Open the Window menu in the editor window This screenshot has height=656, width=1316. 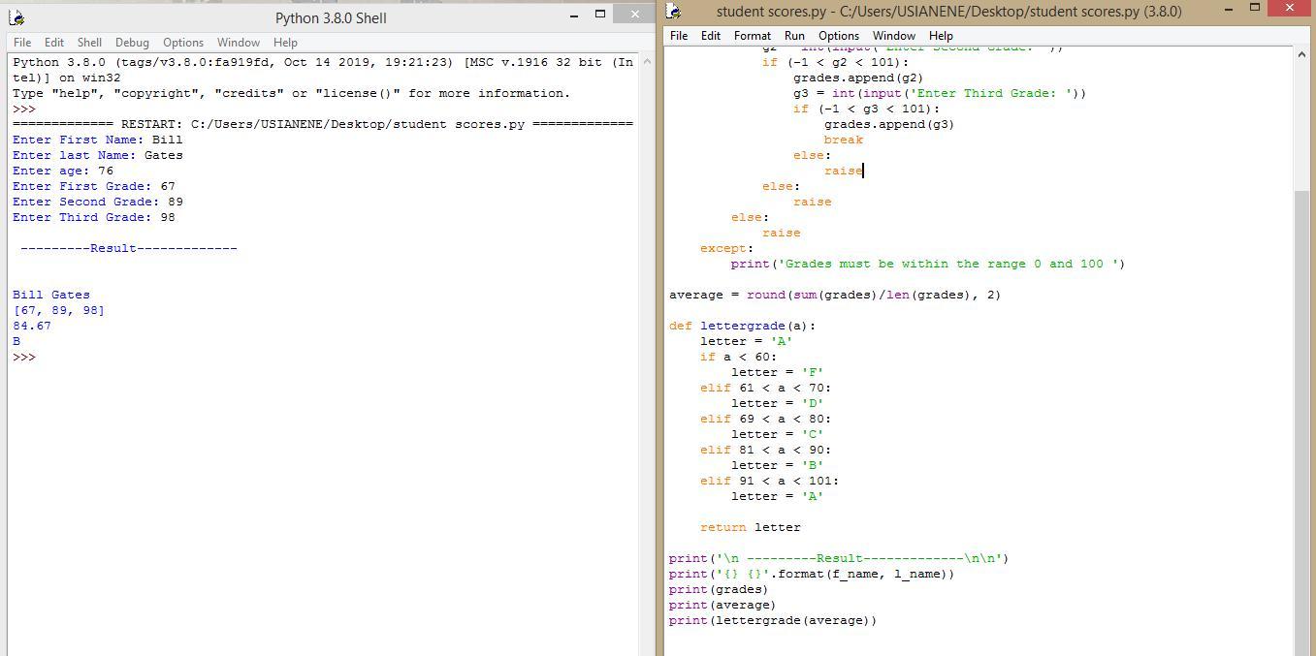pos(893,36)
